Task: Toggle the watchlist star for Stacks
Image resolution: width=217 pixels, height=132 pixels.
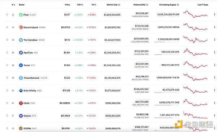Action: pyautogui.click(x=7, y=115)
